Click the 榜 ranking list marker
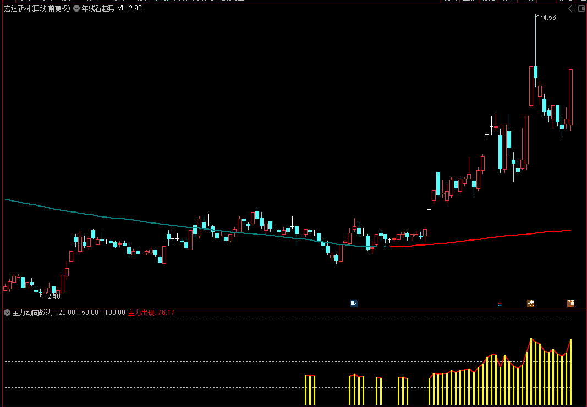Image resolution: width=587 pixels, height=407 pixels. (530, 304)
